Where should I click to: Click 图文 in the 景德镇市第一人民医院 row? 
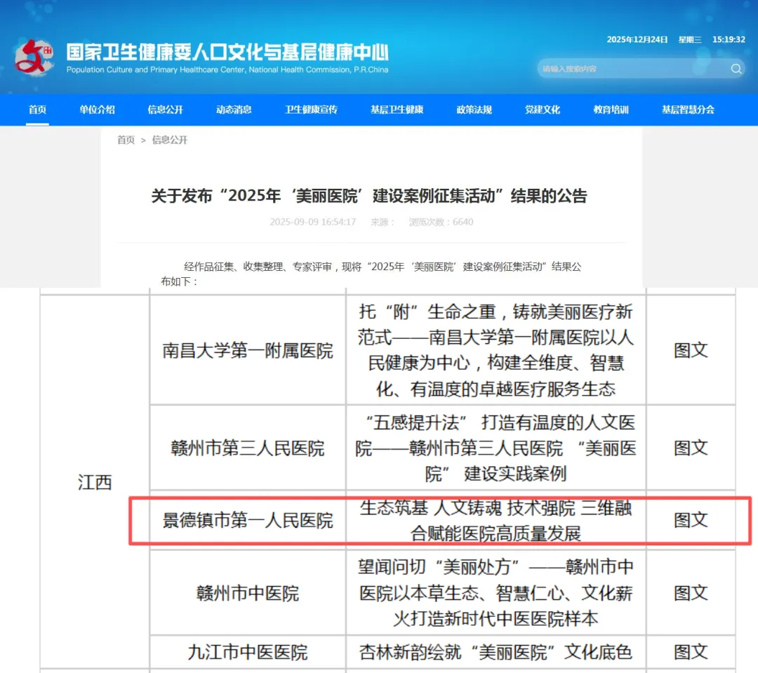pos(691,520)
